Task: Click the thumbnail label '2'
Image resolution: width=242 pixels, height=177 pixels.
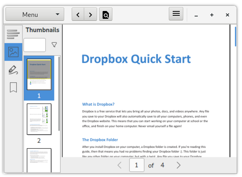Action: 39,141
